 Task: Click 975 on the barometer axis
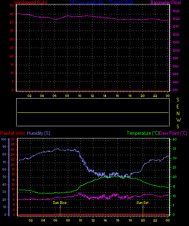(175, 90)
